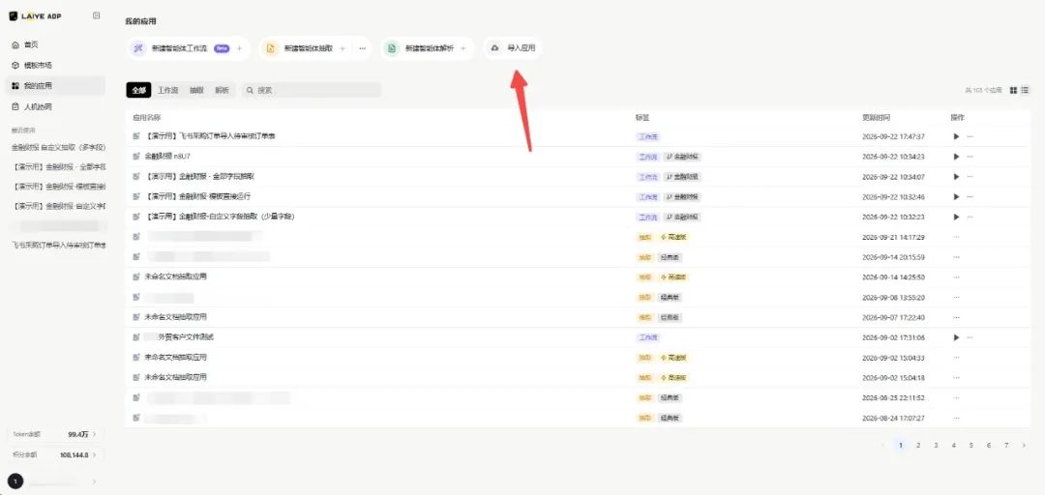Switch to list view
The image size is (1045, 495).
[1025, 90]
